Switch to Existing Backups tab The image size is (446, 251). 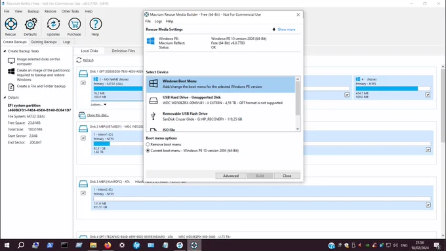pyautogui.click(x=44, y=42)
